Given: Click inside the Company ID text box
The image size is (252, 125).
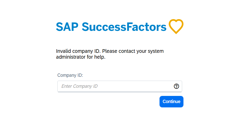Looking at the screenshot, I should [x=120, y=86].
